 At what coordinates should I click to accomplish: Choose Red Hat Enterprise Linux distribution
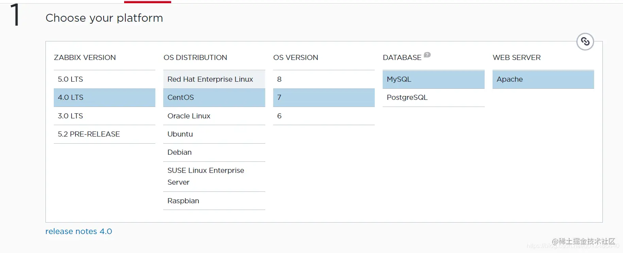[x=214, y=79]
